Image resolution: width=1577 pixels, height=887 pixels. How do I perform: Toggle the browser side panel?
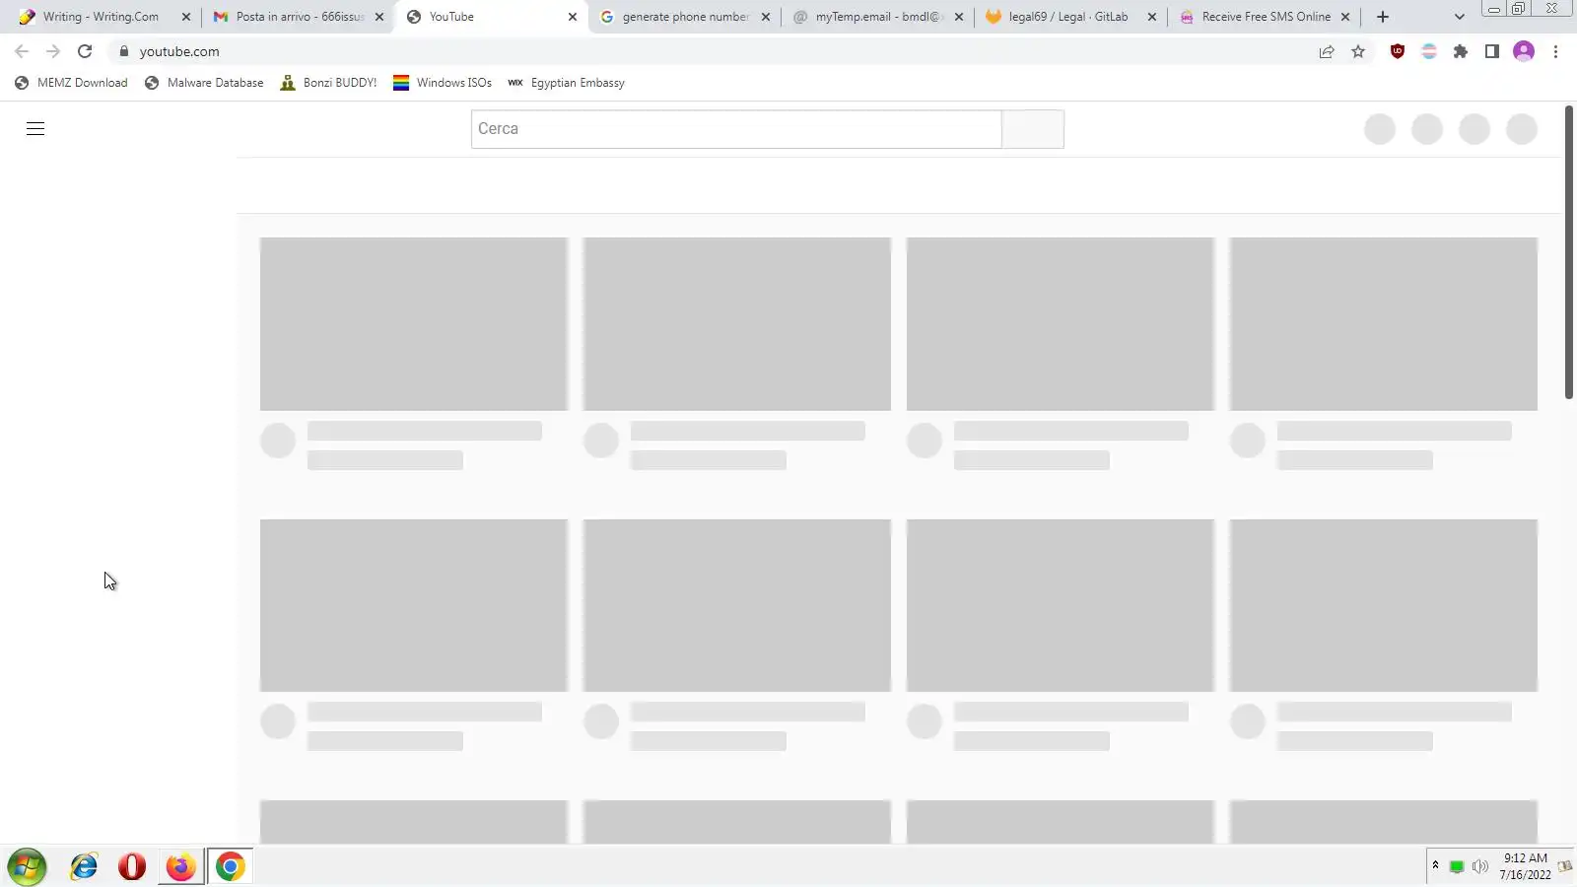pyautogui.click(x=1492, y=51)
